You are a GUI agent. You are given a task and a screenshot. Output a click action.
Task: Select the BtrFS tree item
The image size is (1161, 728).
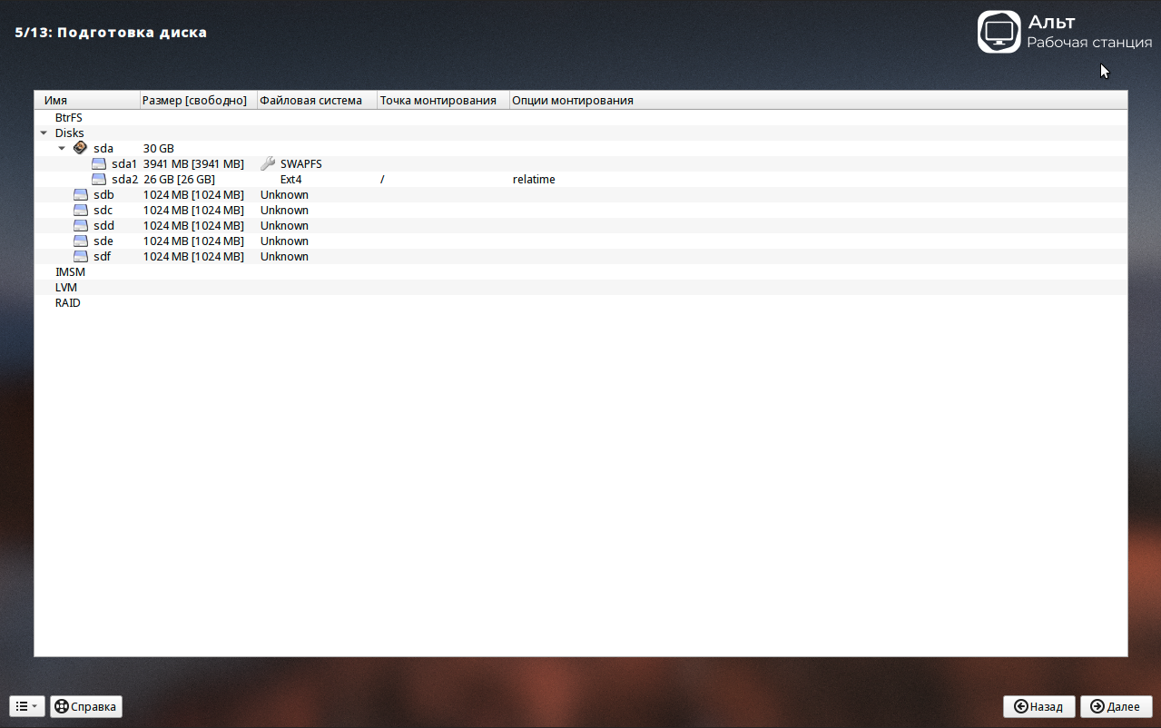pyautogui.click(x=69, y=118)
